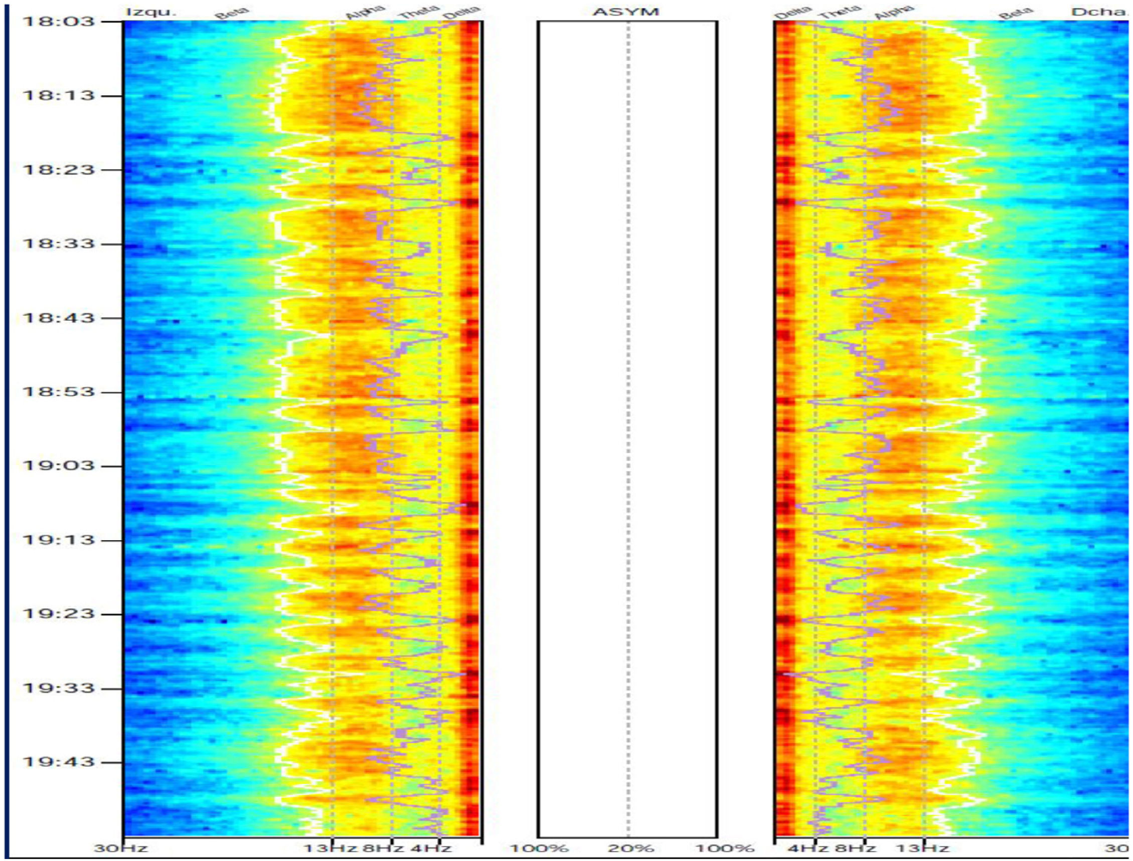The height and width of the screenshot is (861, 1133).
Task: Click the ASYM panel title
Action: click(626, 11)
